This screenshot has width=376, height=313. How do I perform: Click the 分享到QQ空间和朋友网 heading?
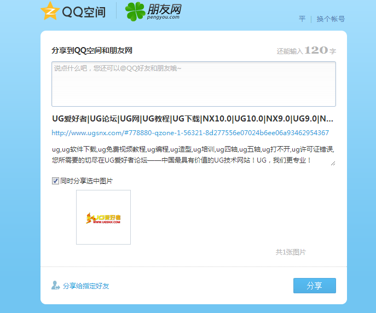[92, 50]
